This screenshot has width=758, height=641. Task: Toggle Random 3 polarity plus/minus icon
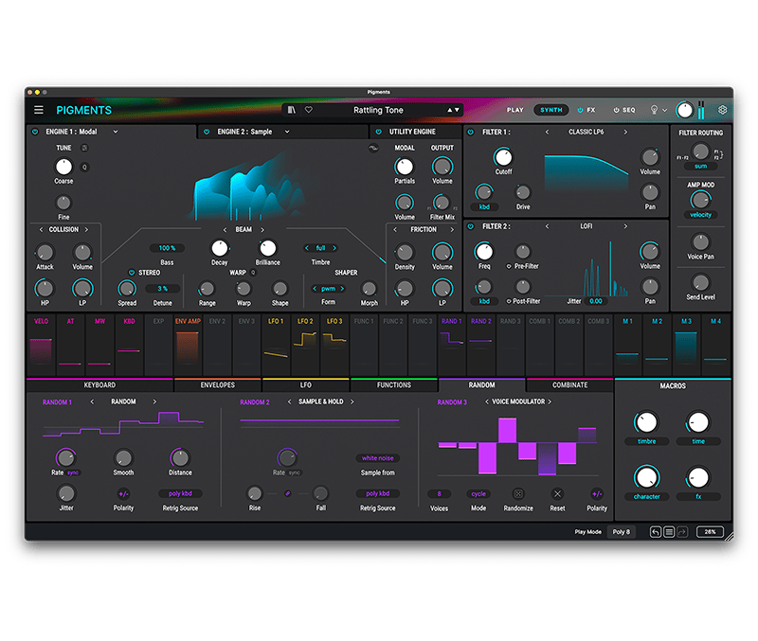[597, 493]
